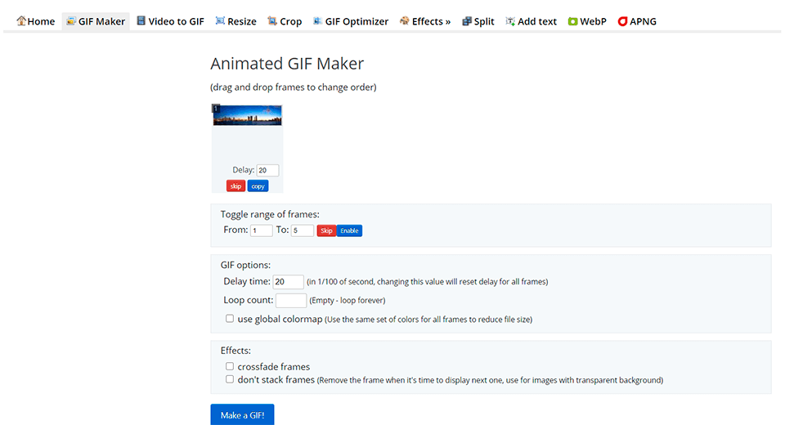Click the Loop count input field
This screenshot has width=785, height=425.
point(291,301)
